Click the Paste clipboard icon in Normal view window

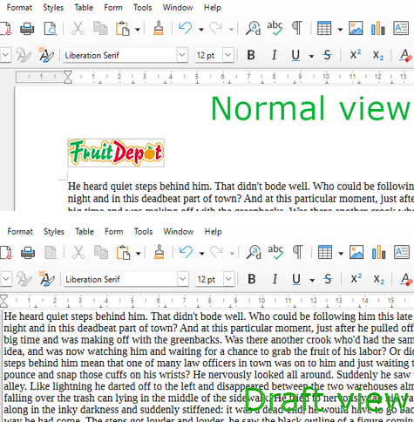tap(123, 29)
